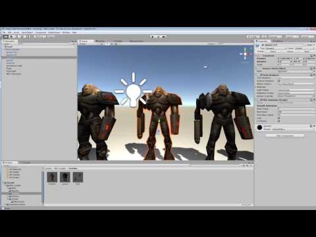
Task: Open the Component menu
Action: pyautogui.click(x=41, y=32)
